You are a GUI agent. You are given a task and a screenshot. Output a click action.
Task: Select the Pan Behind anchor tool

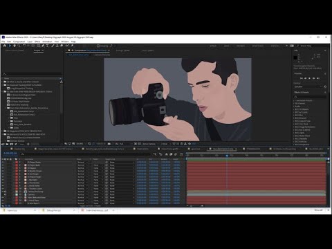(x=33, y=46)
